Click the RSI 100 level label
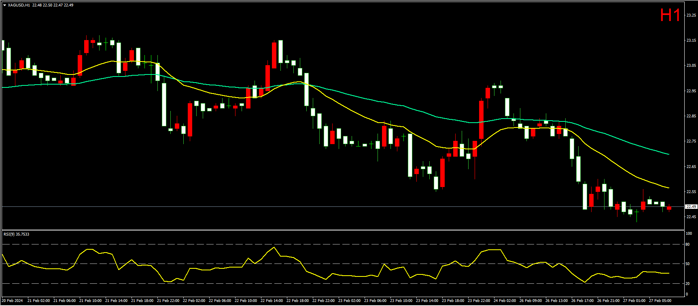The height and width of the screenshot is (306, 698). [x=689, y=234]
